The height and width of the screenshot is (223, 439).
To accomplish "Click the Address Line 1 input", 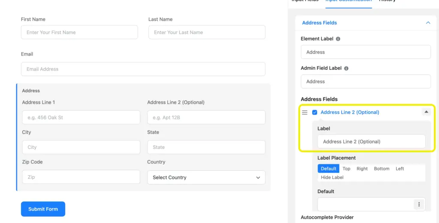I will (81, 117).
